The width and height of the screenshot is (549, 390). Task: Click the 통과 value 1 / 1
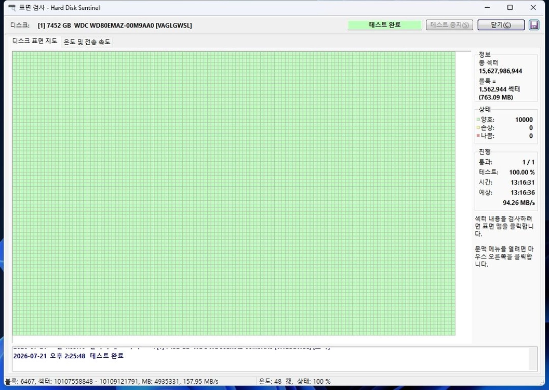pos(528,162)
